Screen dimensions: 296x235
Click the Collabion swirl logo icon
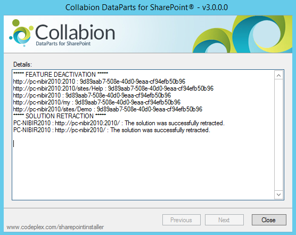point(21,33)
